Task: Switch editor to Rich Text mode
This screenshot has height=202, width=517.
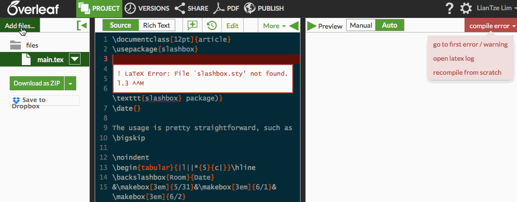Action: click(157, 25)
